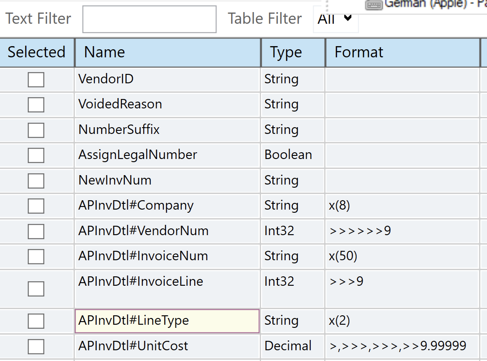Image resolution: width=487 pixels, height=361 pixels.
Task: Open the Table Filter dropdown
Action: 336,19
